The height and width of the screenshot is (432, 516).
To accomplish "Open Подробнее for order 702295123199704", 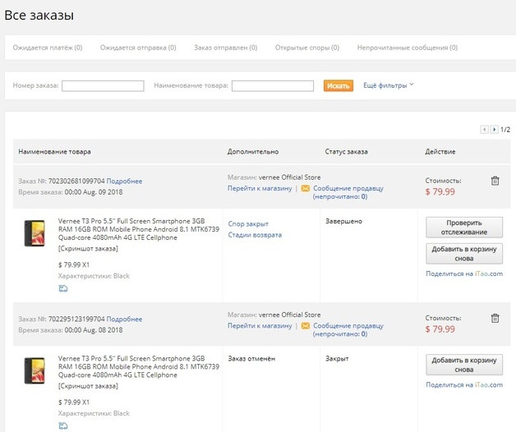I will pyautogui.click(x=124, y=319).
